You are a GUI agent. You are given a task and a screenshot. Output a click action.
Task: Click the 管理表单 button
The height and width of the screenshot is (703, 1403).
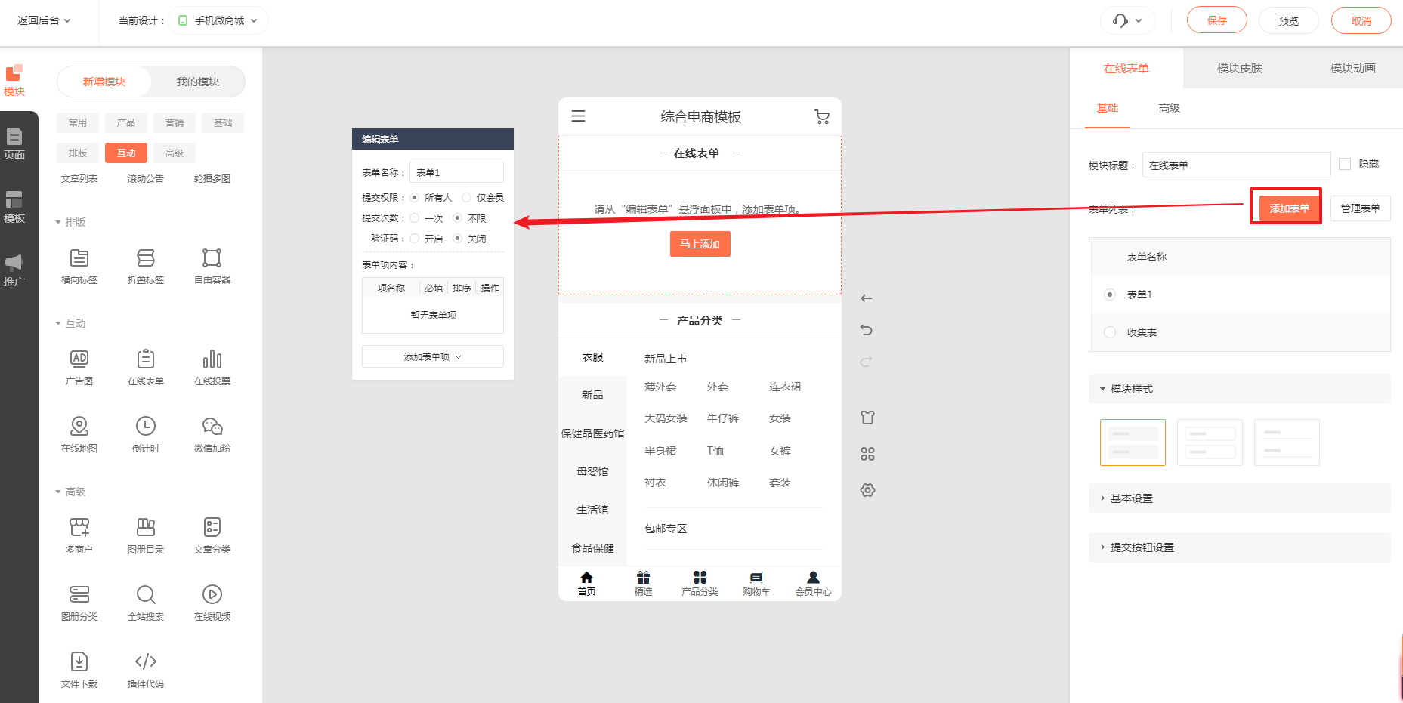[1361, 208]
